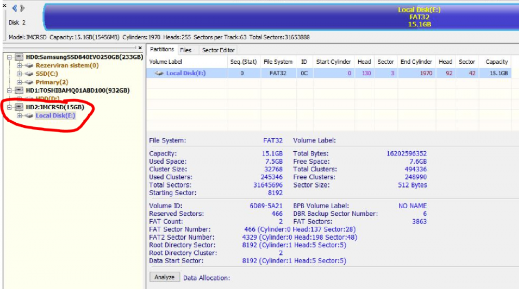Go to previous disk with left arrow
The width and height of the screenshot is (519, 289).
(15, 8)
